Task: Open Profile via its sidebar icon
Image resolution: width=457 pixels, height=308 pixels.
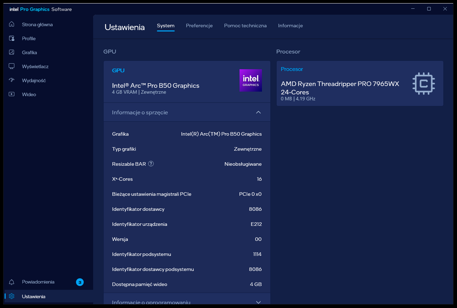Action: pos(12,38)
